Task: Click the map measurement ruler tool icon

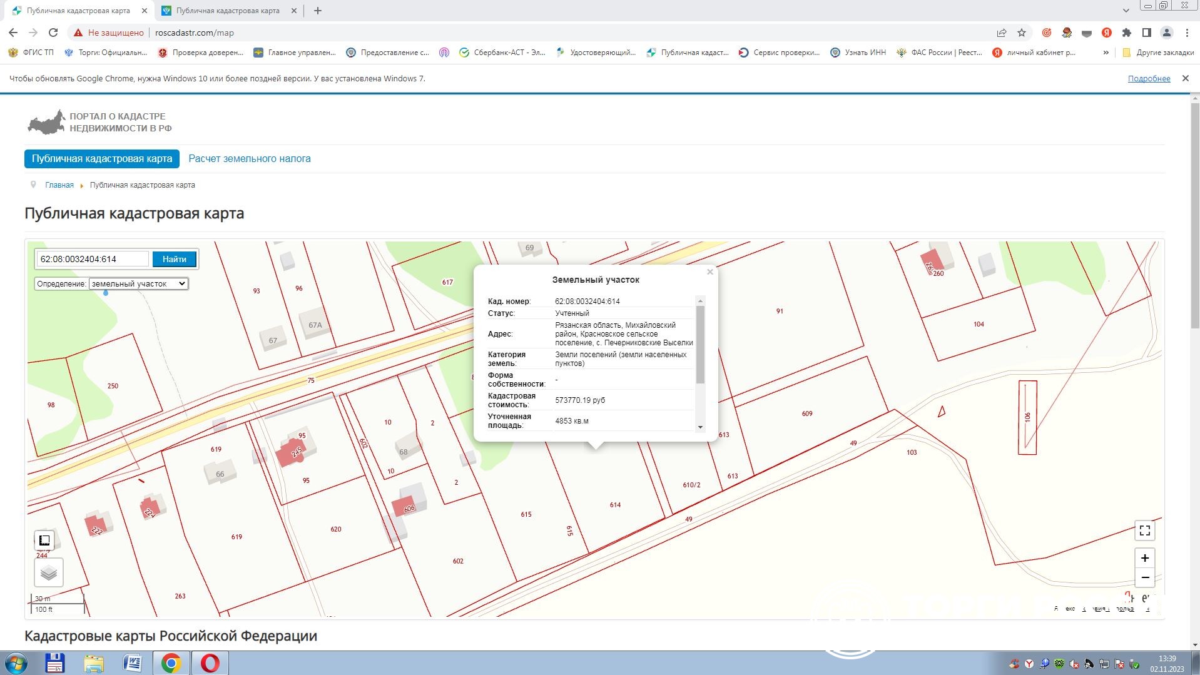Action: 44,540
